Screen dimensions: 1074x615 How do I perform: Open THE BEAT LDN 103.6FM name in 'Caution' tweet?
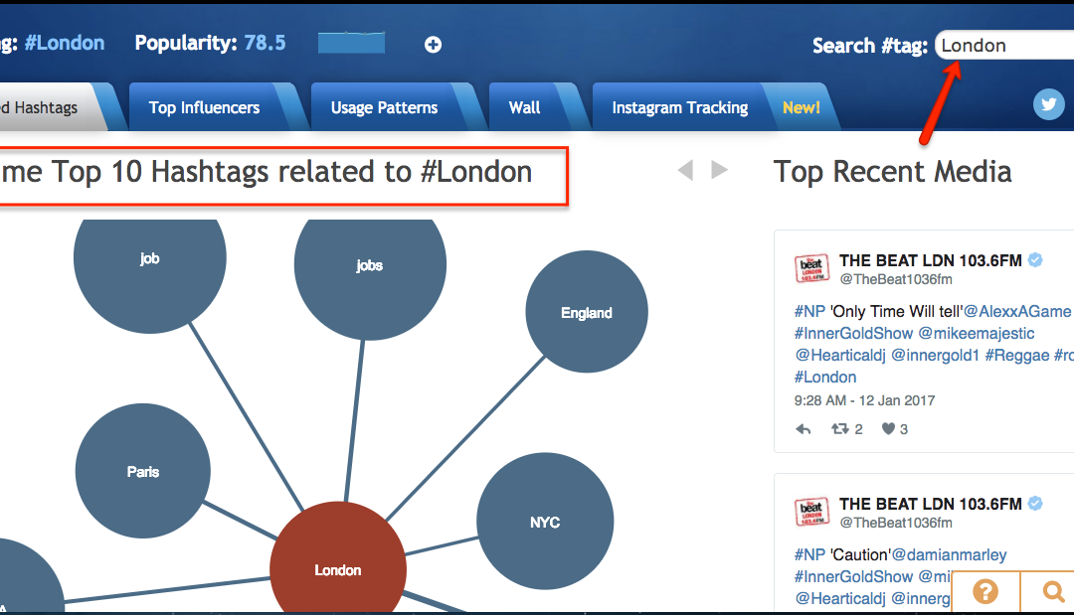pos(931,504)
